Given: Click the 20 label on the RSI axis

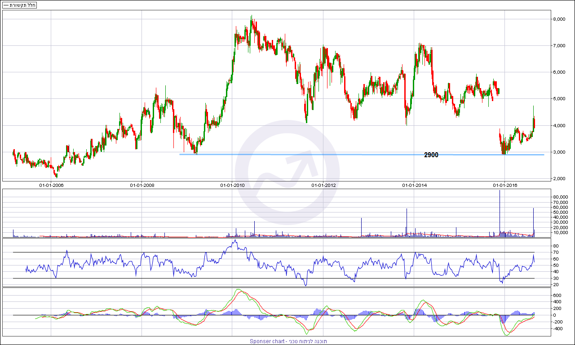Looking at the screenshot, I should (x=556, y=285).
